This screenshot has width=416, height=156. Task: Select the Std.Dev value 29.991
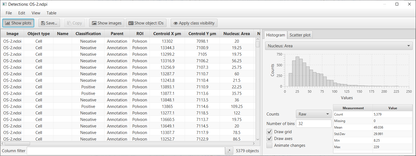(393, 134)
